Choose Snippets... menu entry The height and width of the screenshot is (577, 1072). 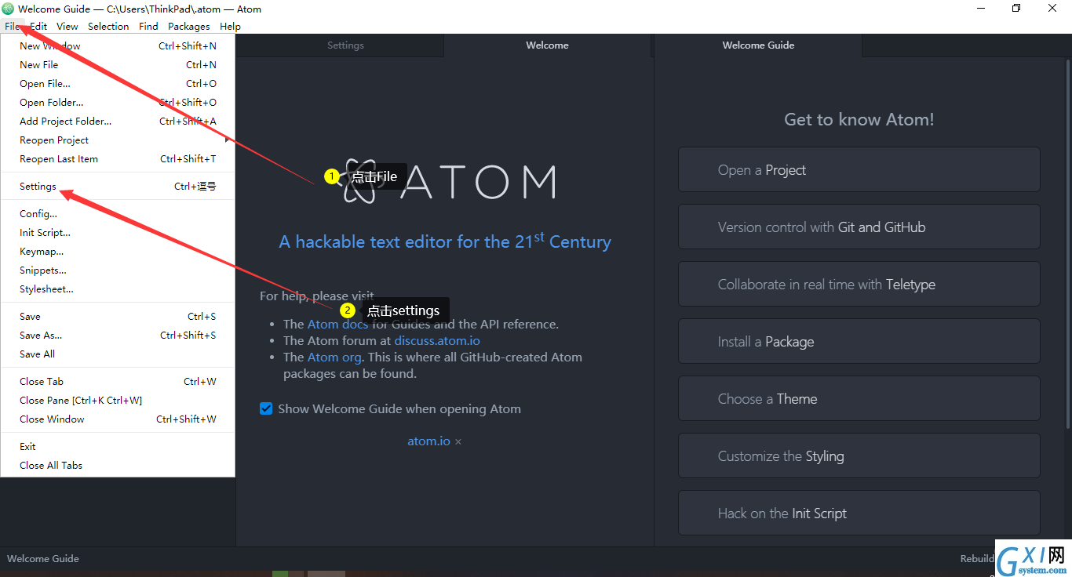[x=118, y=270]
